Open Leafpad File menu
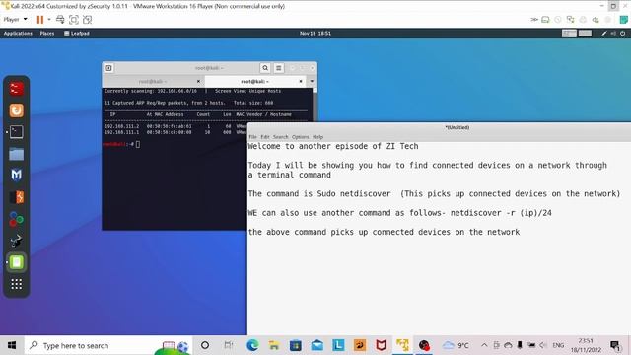This screenshot has width=631, height=355. [x=252, y=137]
